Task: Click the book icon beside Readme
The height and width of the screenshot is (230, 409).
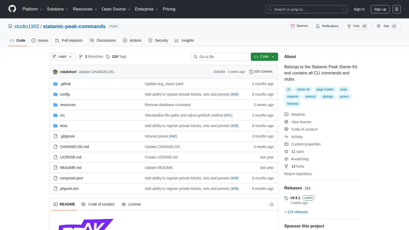Action: tap(286, 114)
